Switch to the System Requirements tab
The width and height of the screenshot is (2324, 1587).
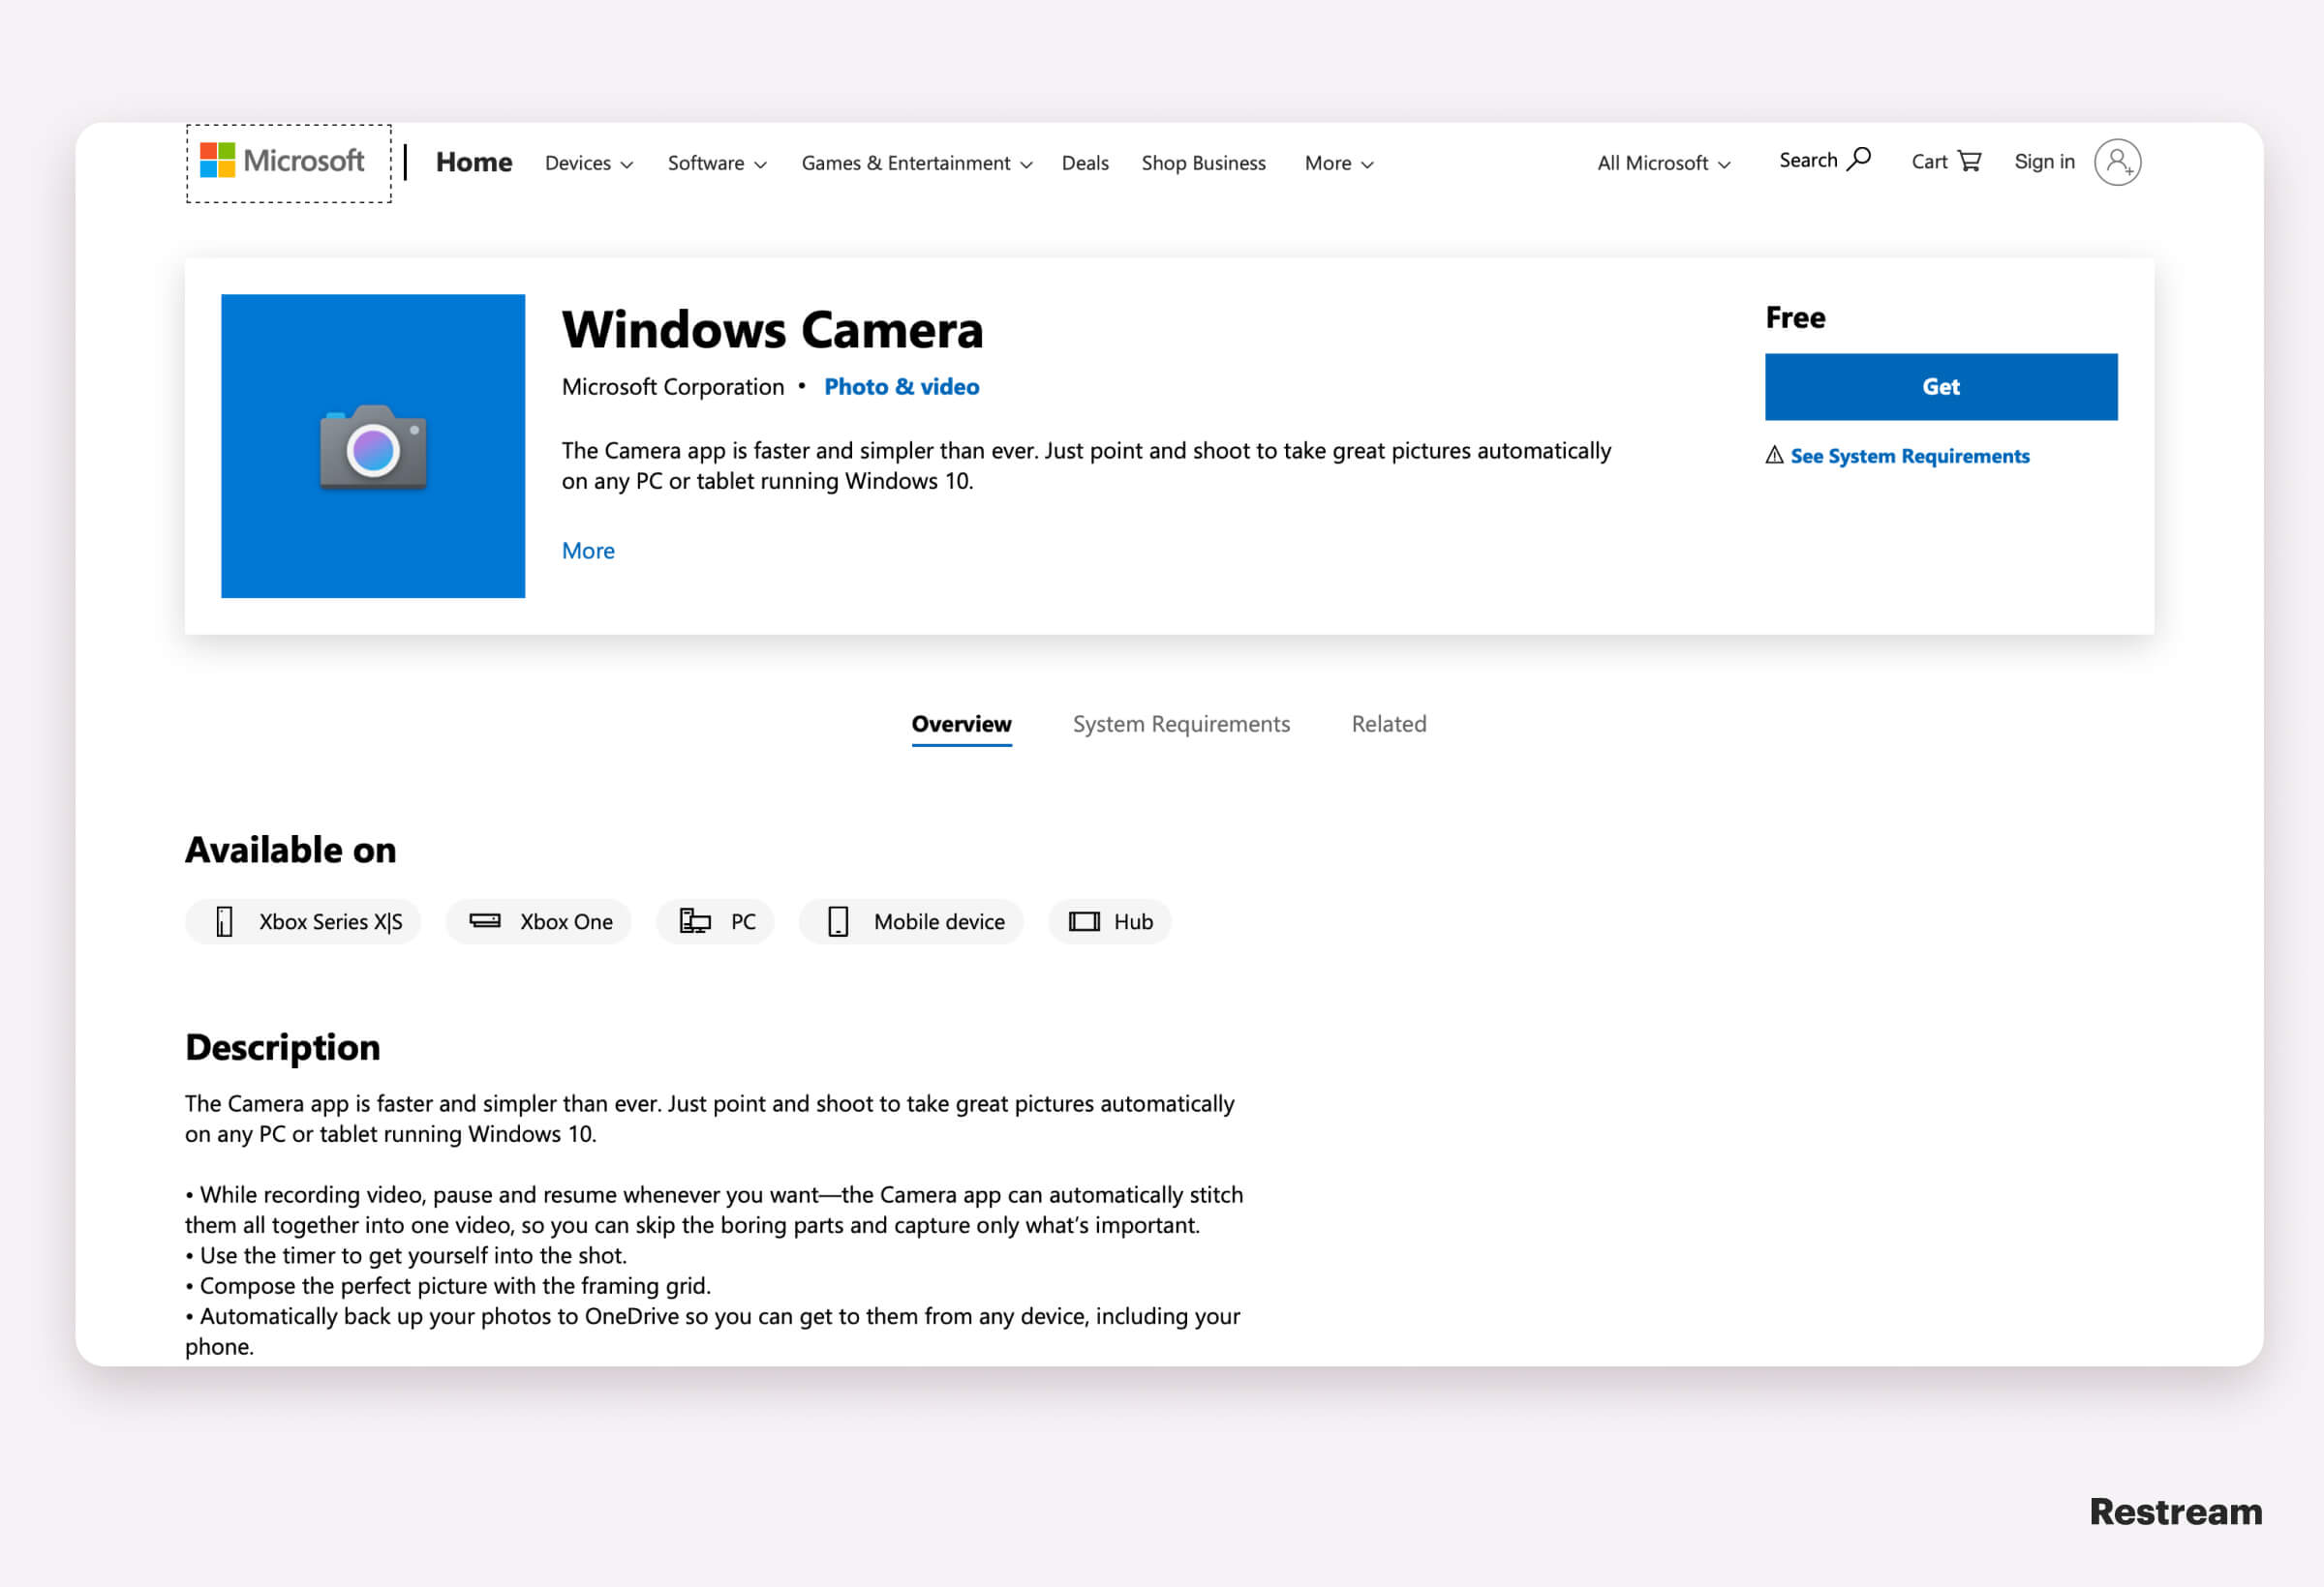[1179, 722]
